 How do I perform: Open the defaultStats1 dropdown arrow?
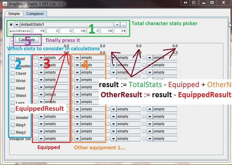[17, 25]
